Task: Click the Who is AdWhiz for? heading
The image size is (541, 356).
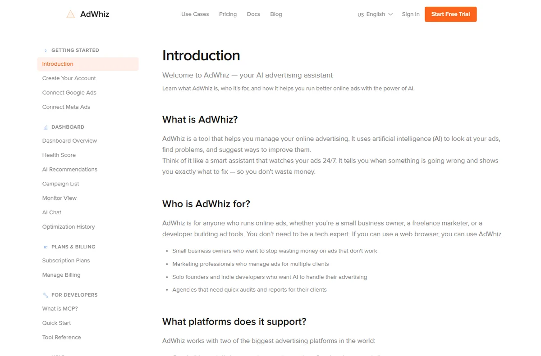Action: pyautogui.click(x=206, y=204)
